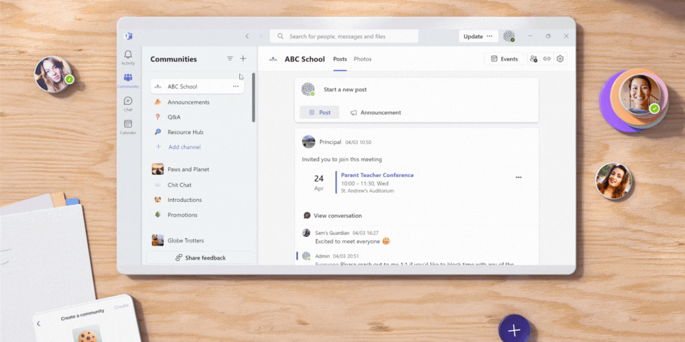Click the Chit Chat channel icon
The image size is (685, 342).
(x=158, y=185)
